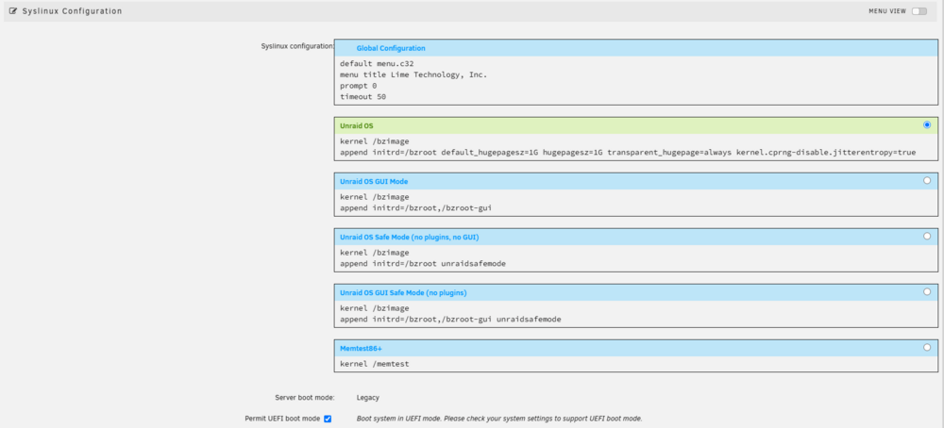
Task: Click the UEFI boot mode help description
Action: (499, 419)
